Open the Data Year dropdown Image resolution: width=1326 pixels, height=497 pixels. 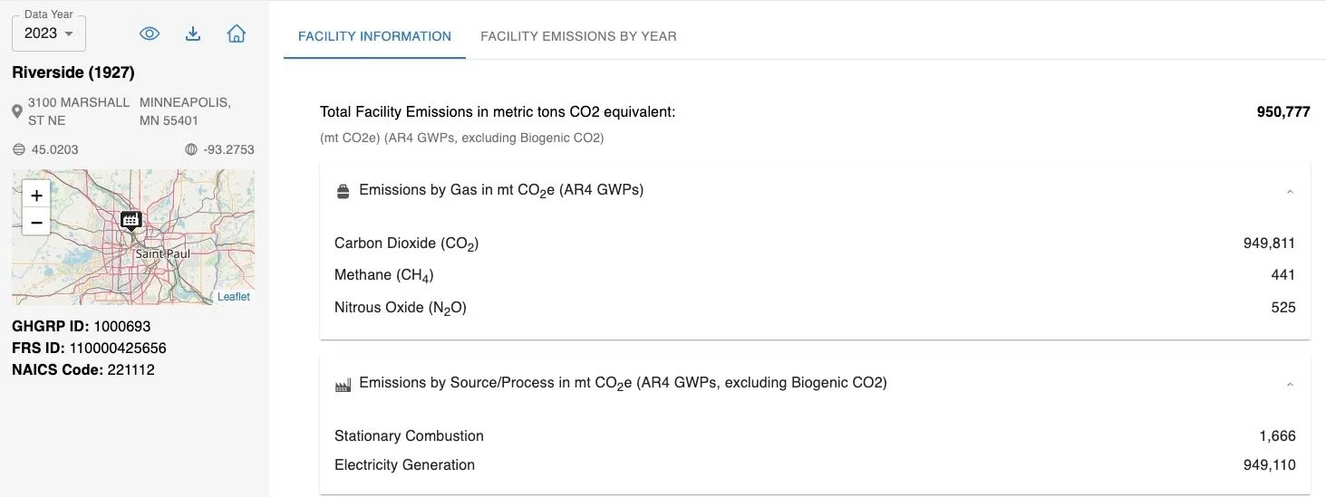tap(49, 33)
